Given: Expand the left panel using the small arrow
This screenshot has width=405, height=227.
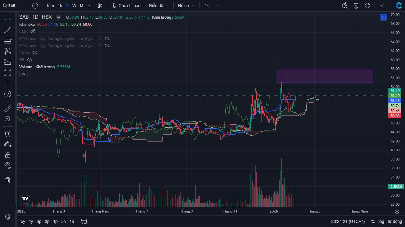Looking at the screenshot, I should (15, 207).
